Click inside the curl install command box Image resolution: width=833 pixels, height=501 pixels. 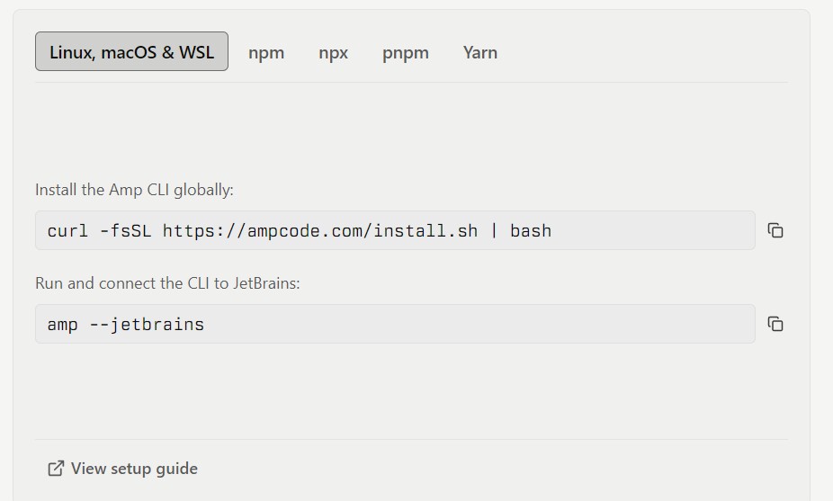click(x=648, y=231)
